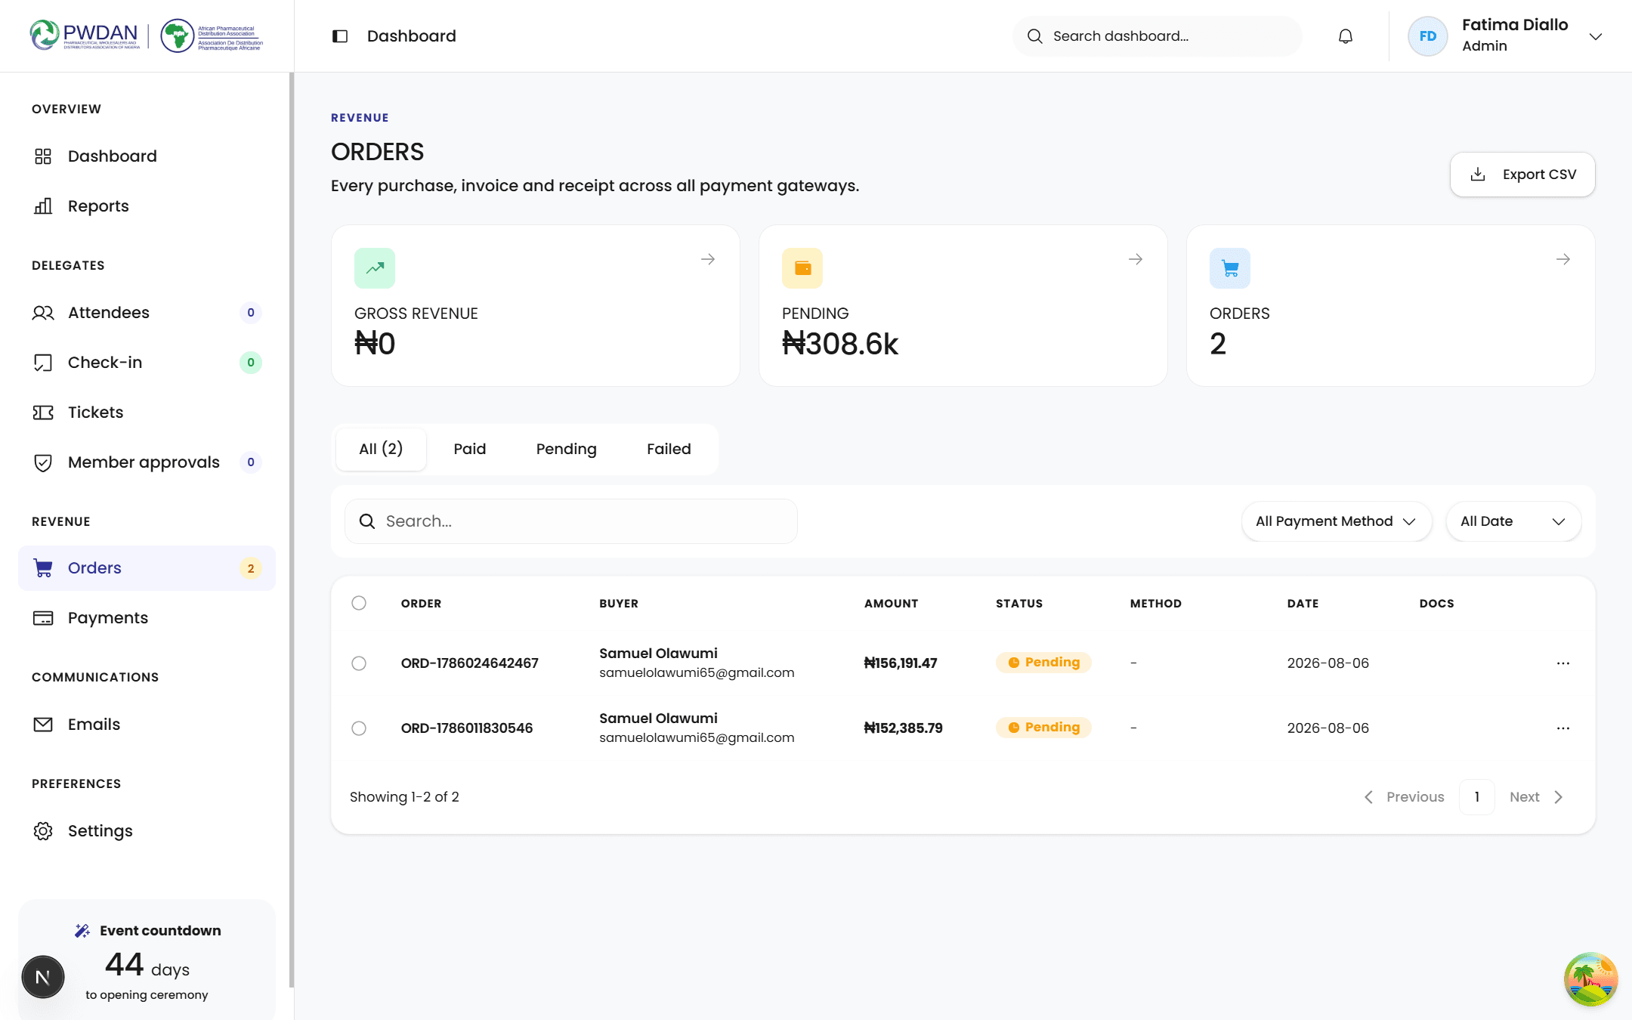1632x1020 pixels.
Task: Focus the Search dashboard field
Action: pyautogui.click(x=1158, y=36)
